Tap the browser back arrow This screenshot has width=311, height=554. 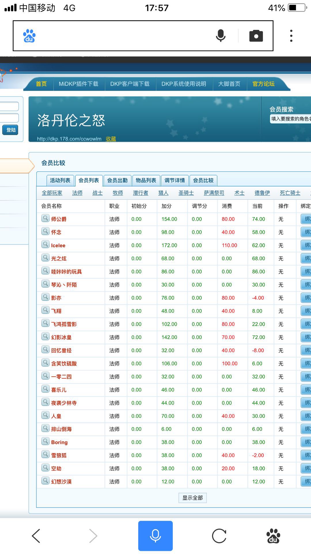pos(36,536)
